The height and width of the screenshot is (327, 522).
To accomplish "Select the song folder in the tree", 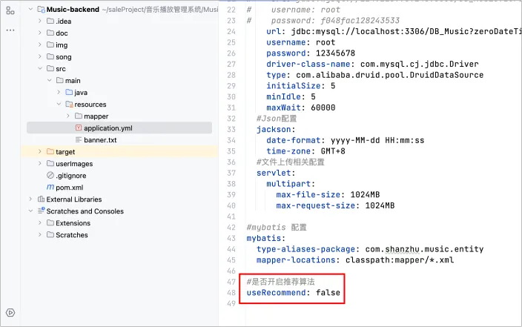I will pyautogui.click(x=63, y=57).
